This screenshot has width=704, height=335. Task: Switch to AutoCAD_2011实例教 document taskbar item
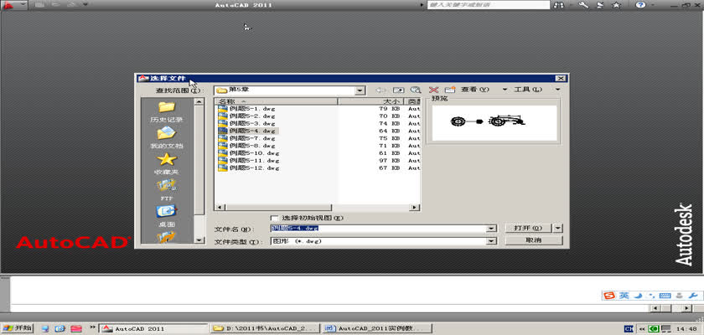378,329
